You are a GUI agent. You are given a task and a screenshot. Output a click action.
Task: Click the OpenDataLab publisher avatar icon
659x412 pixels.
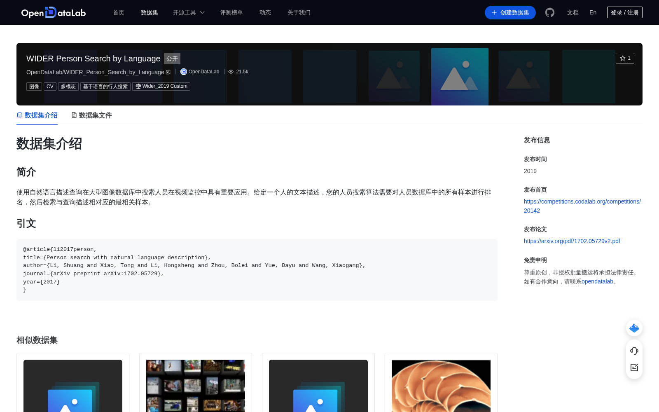(184, 72)
